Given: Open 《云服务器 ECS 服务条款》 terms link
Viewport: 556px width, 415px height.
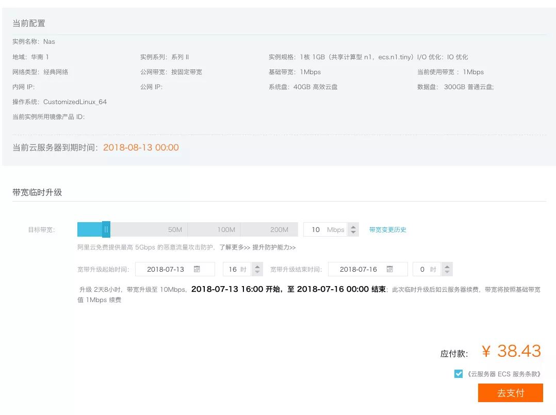Looking at the screenshot, I should [503, 374].
